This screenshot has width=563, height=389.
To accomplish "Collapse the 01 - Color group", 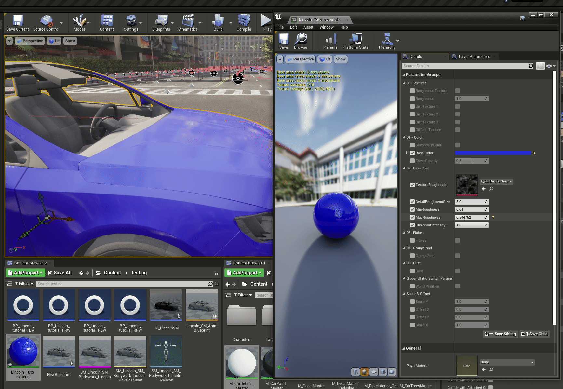I will point(404,137).
